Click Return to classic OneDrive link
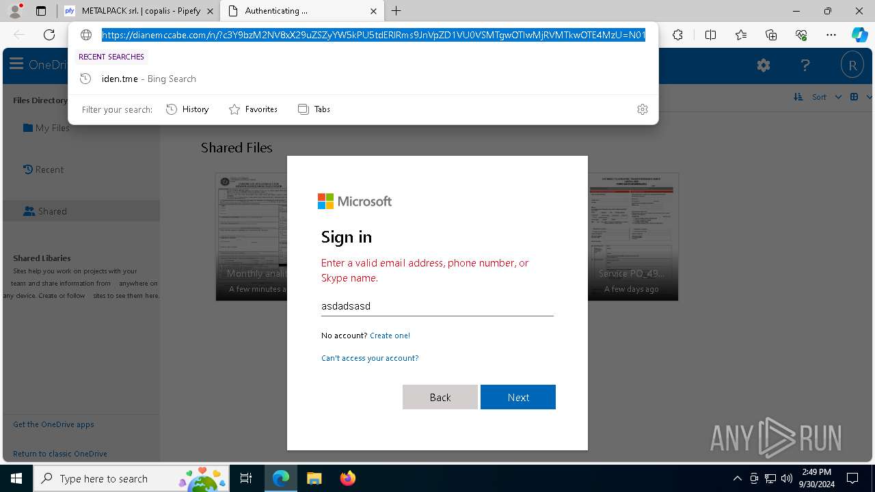The image size is (875, 492). [60, 454]
